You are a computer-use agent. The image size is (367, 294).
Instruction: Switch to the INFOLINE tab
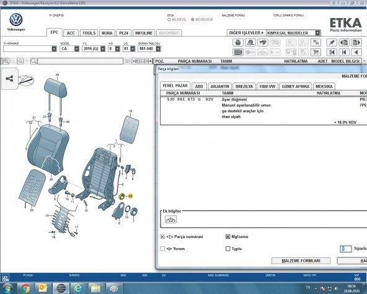[144, 33]
